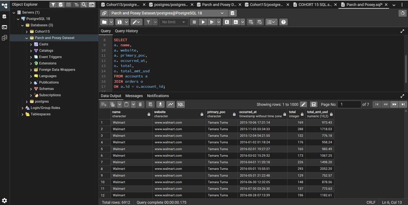Screen dimensions: 408x205
Task: Click the cell with value 1718.03
Action: [x=320, y=129]
